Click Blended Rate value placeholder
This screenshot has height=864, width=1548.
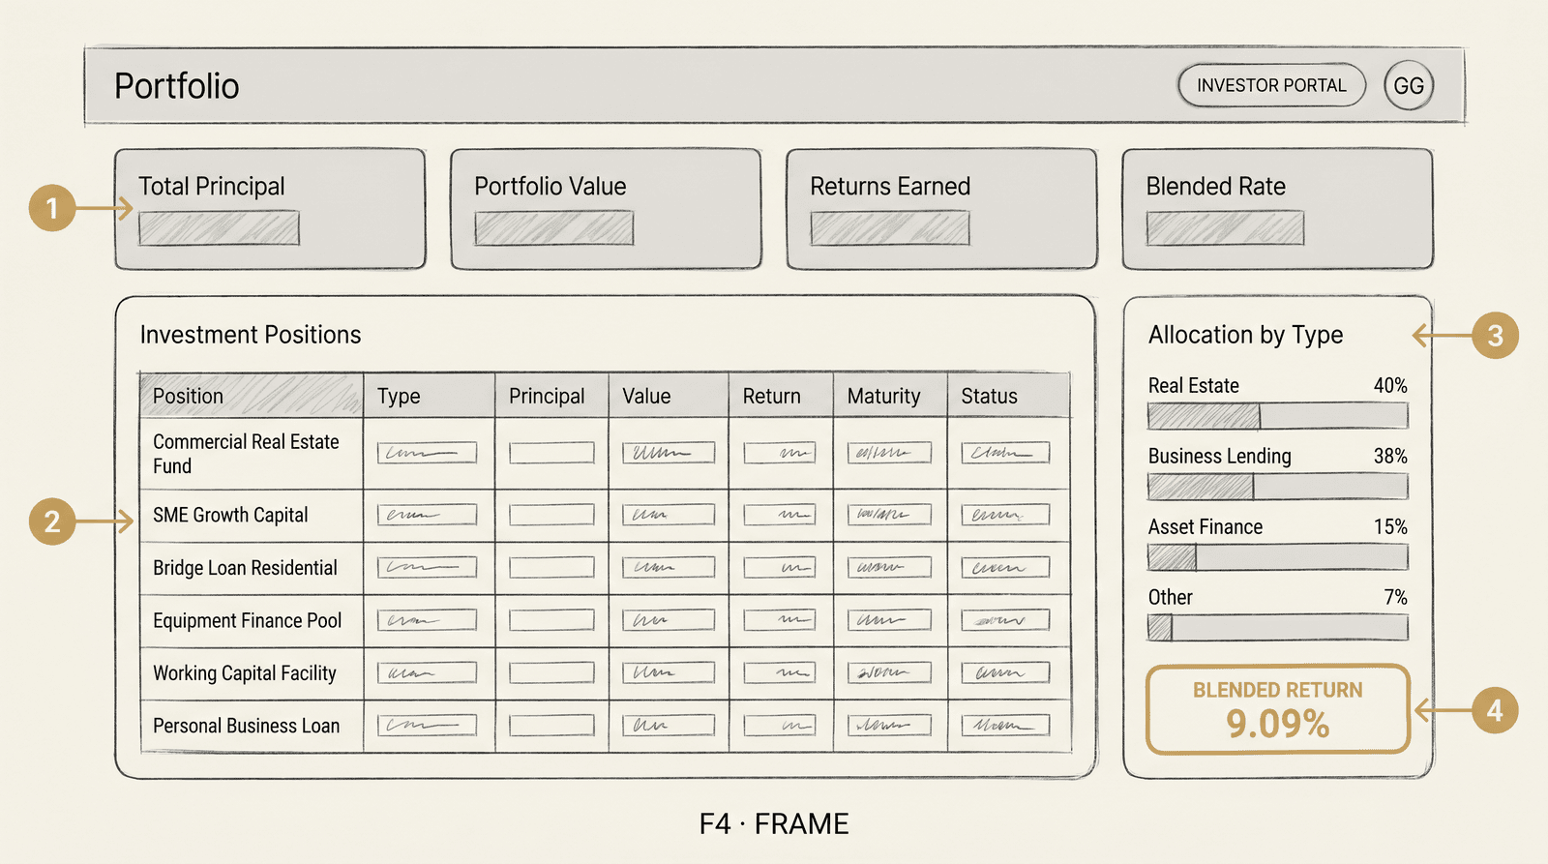coord(1225,228)
